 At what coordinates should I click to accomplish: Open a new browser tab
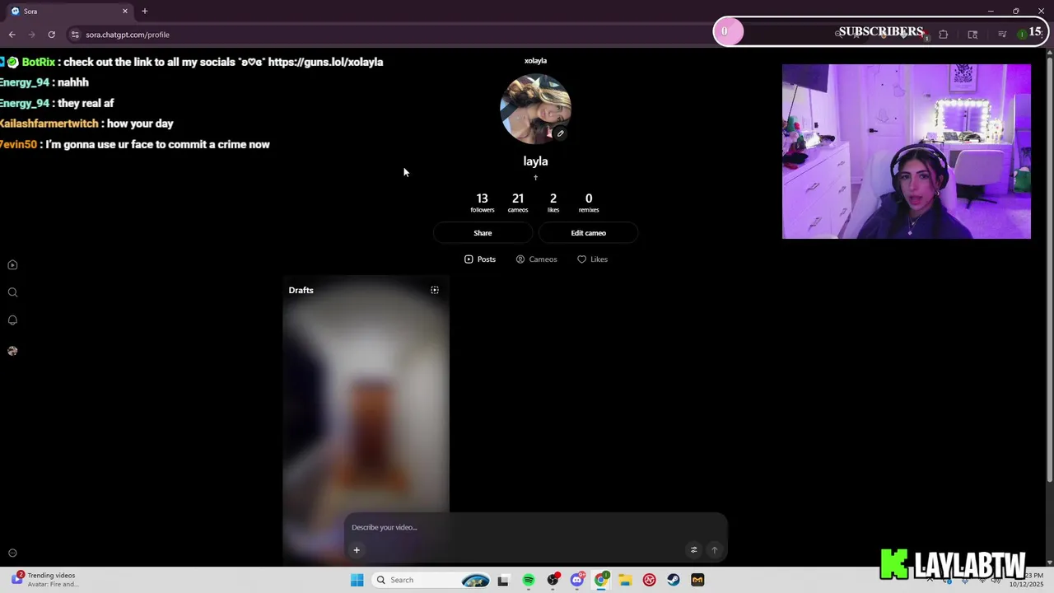[x=145, y=11]
